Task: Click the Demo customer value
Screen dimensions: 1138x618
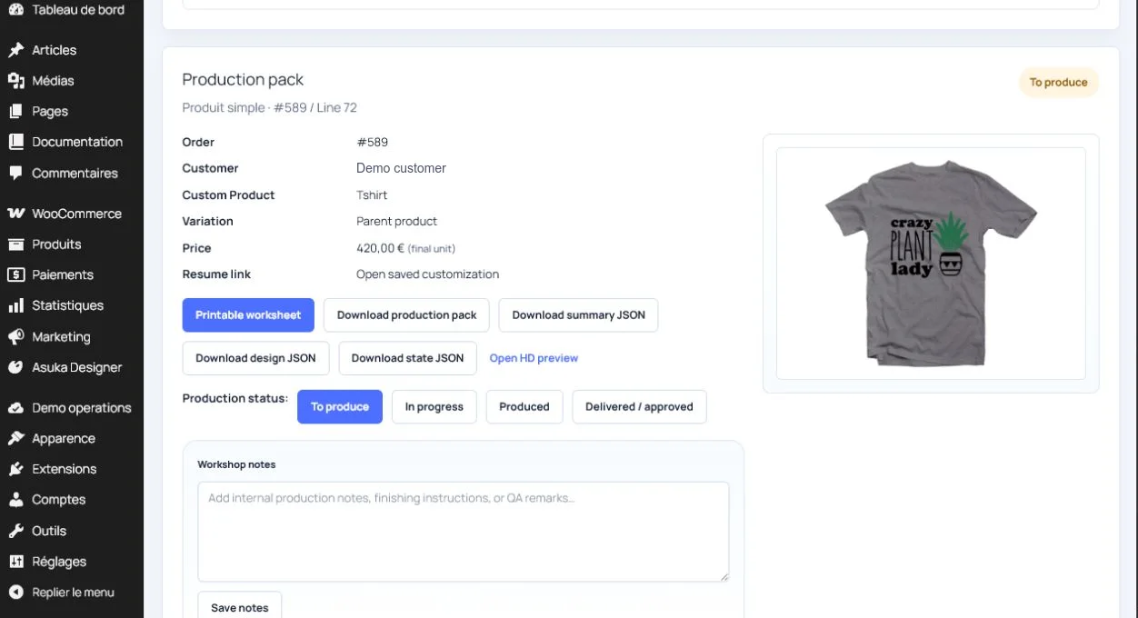Action: pos(401,168)
